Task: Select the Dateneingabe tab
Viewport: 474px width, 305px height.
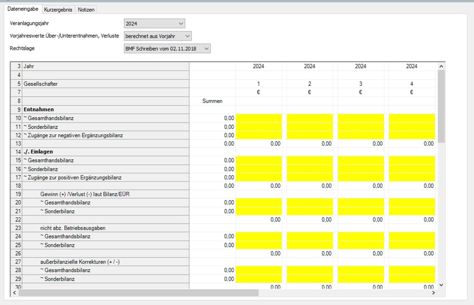Action: pyautogui.click(x=23, y=9)
